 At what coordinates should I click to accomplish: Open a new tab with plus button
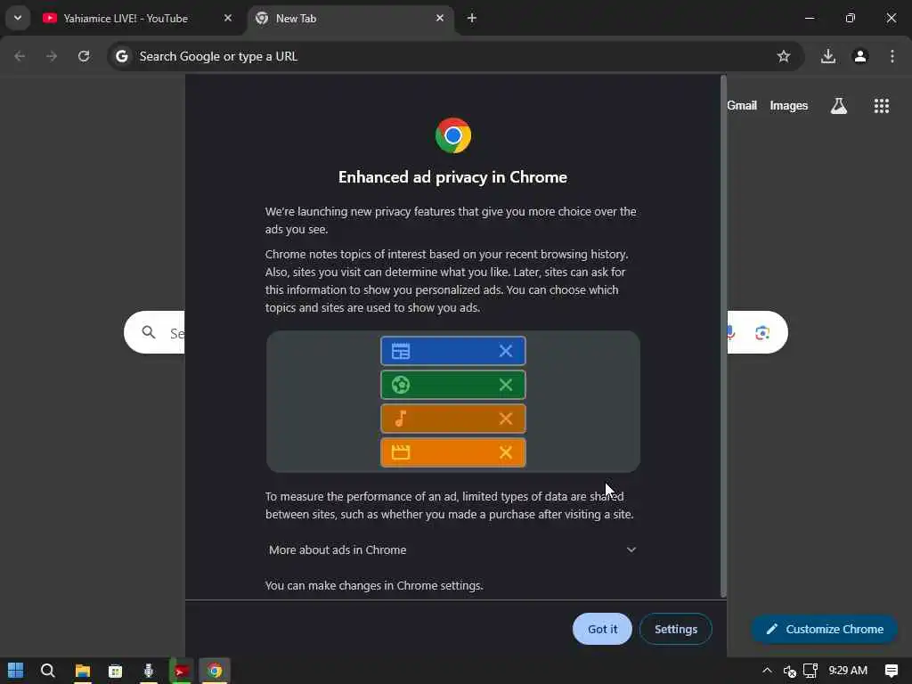tap(472, 18)
